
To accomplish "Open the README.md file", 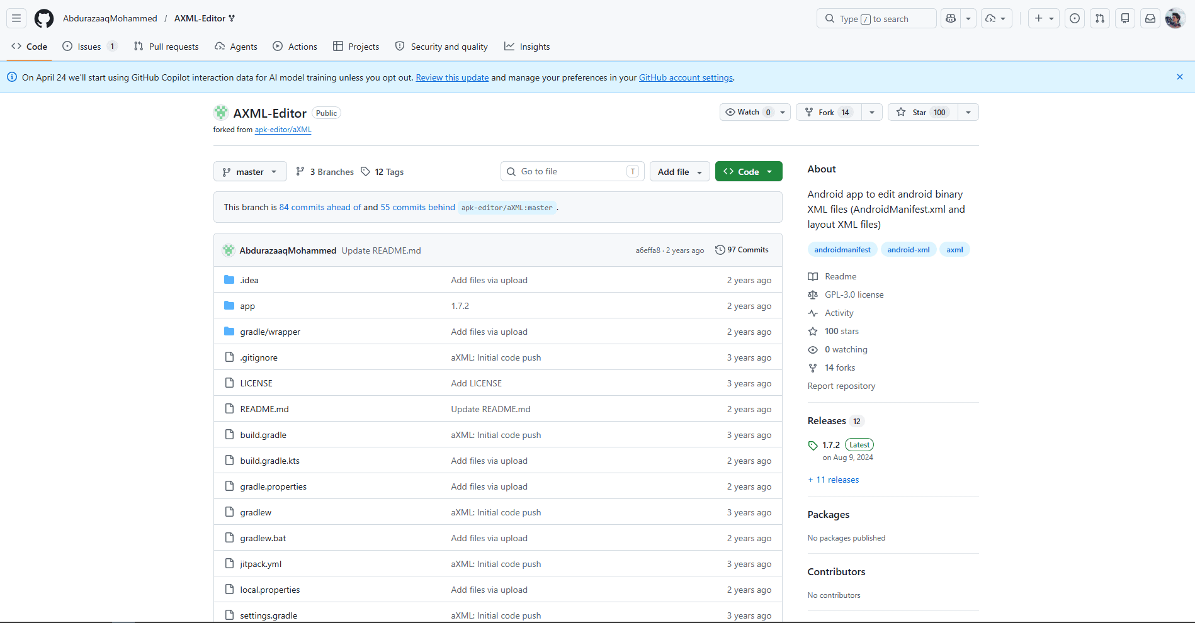I will [264, 409].
